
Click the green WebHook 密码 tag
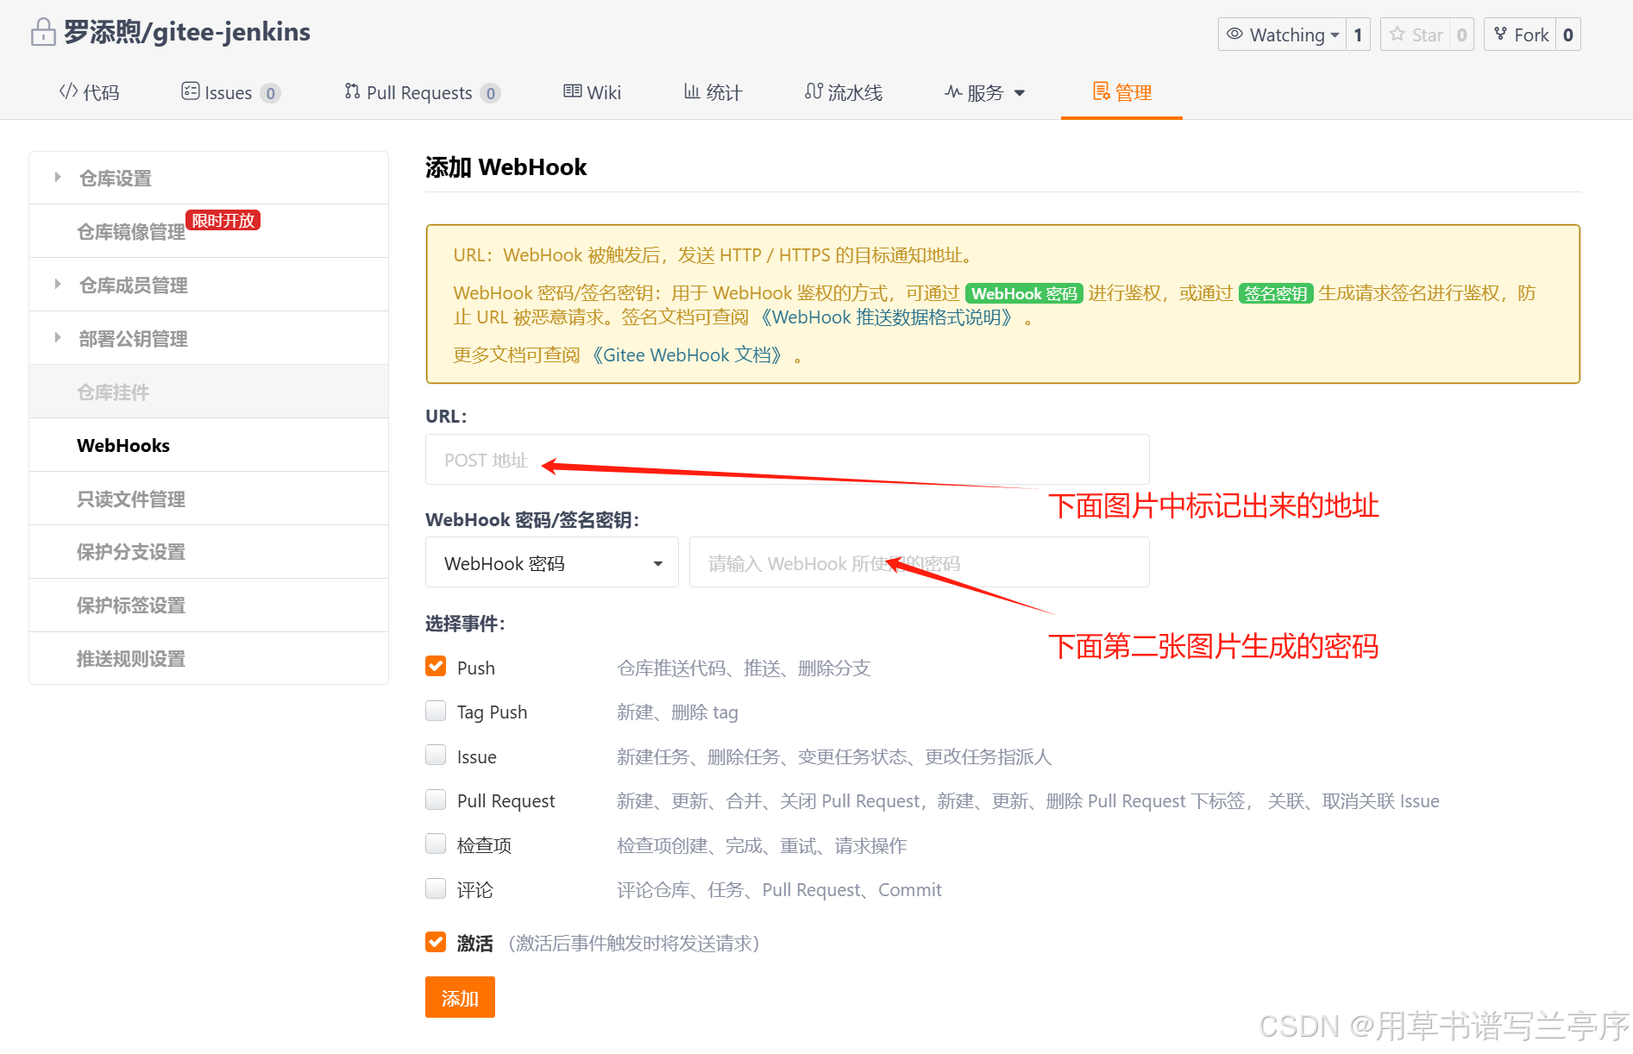1024,294
